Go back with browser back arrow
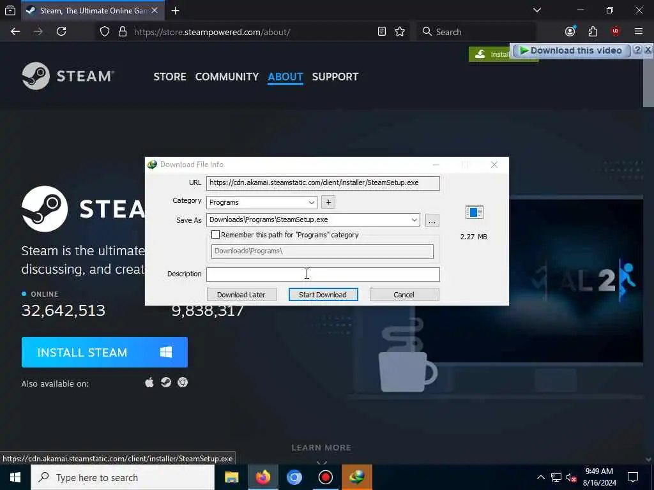 coord(15,32)
